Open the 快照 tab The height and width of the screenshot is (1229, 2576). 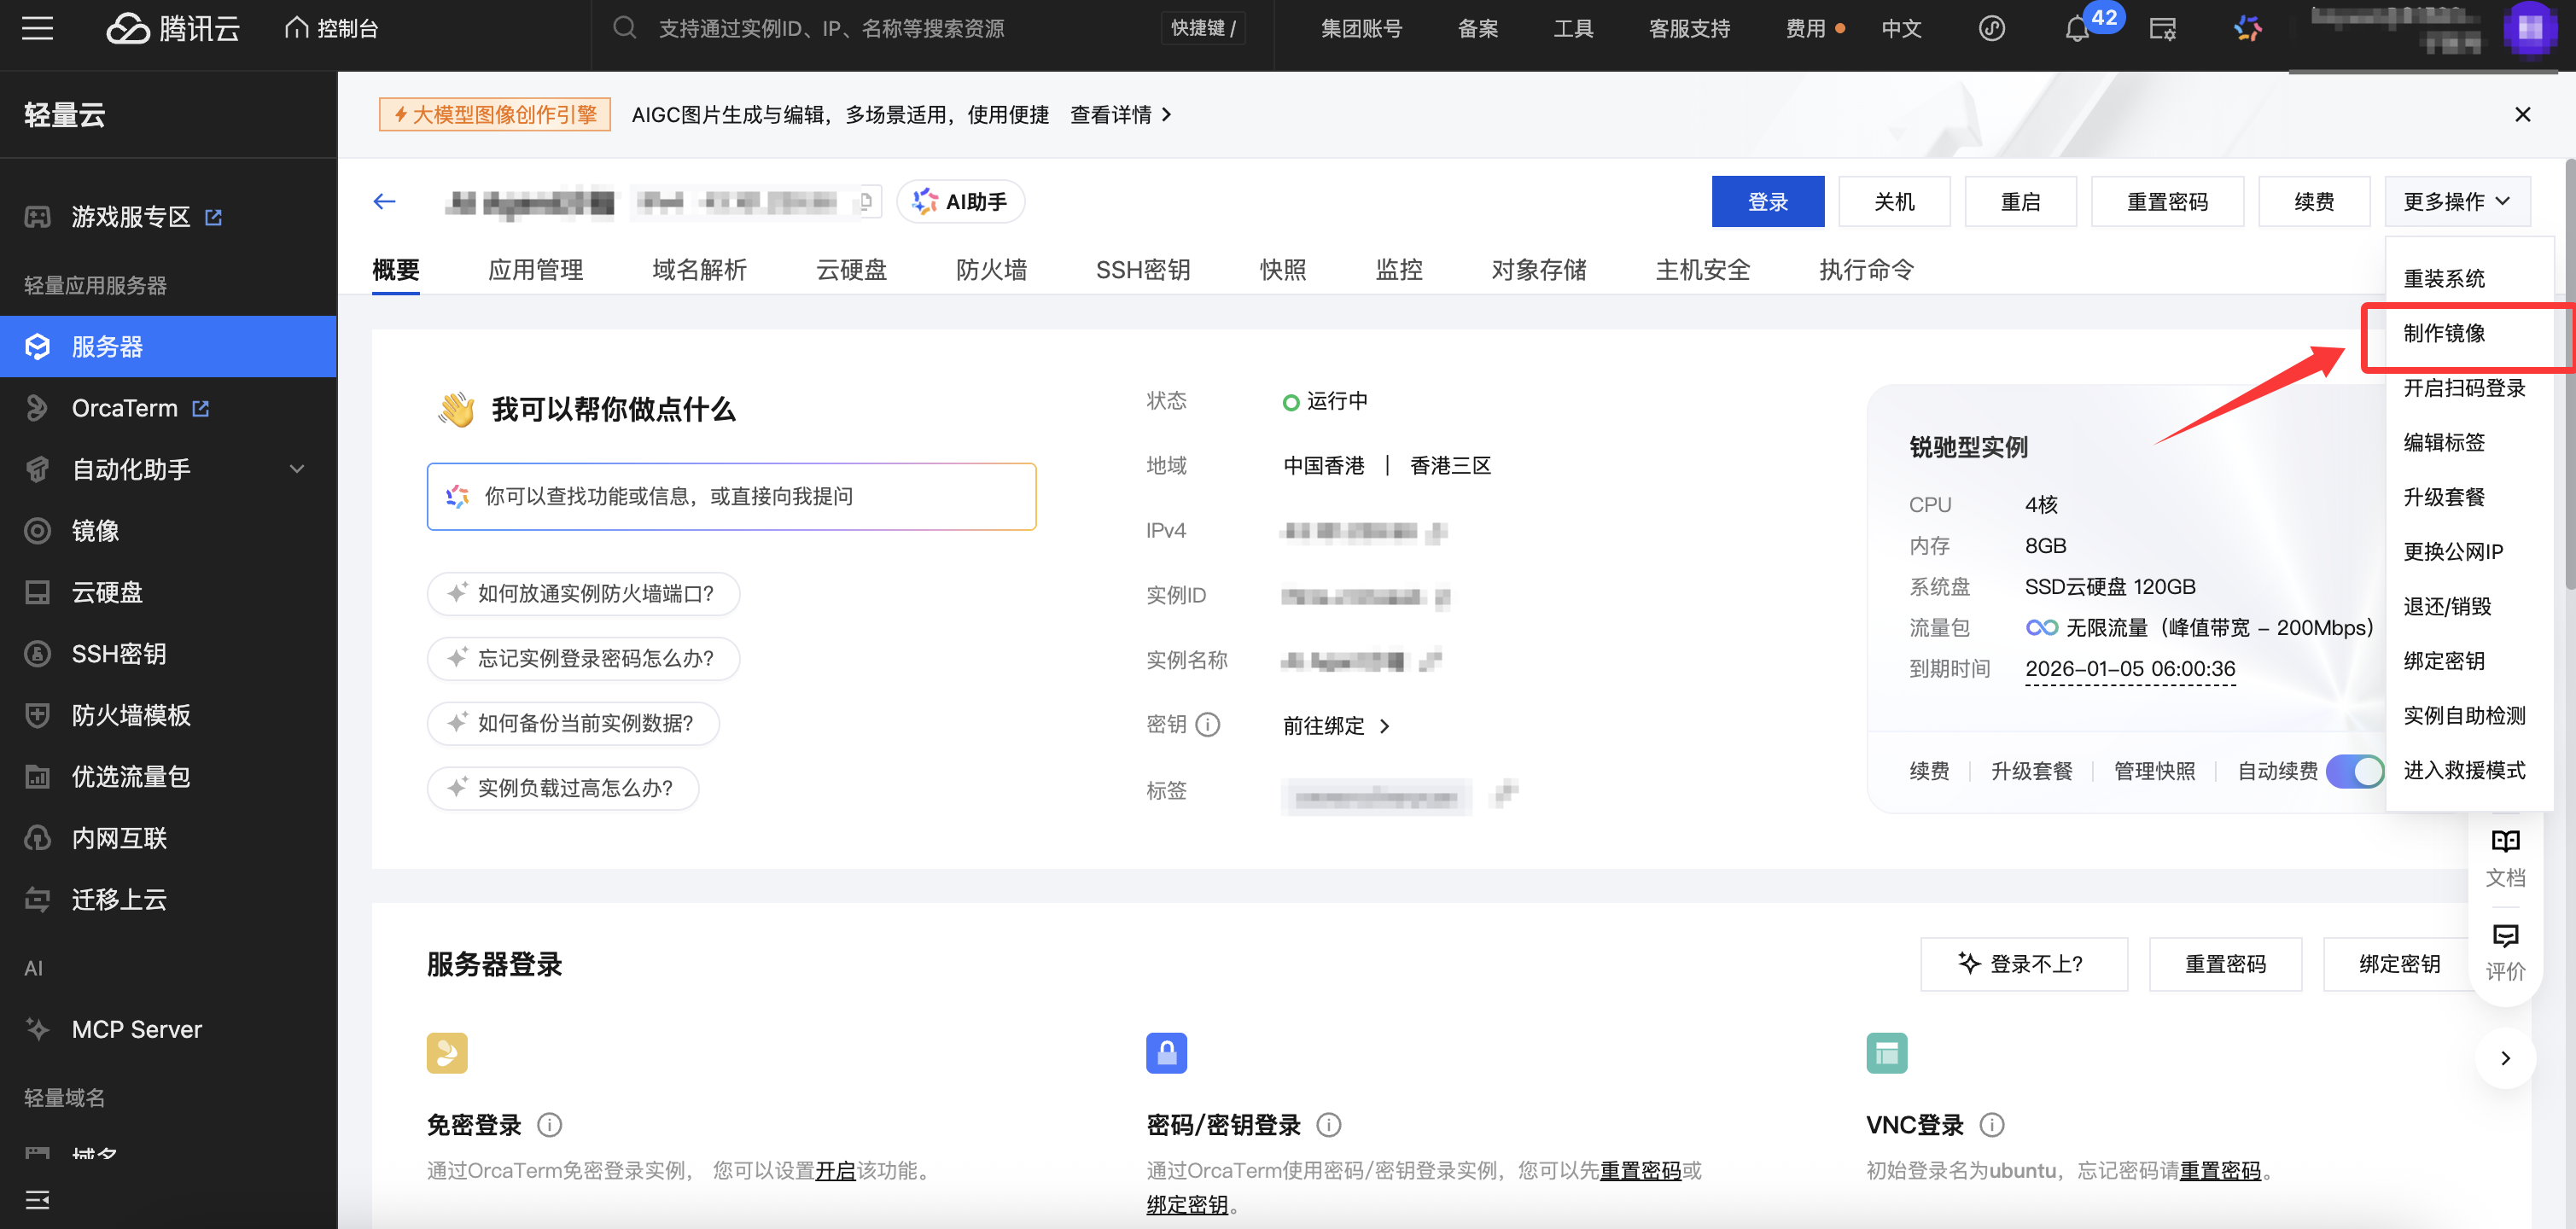pos(1282,270)
